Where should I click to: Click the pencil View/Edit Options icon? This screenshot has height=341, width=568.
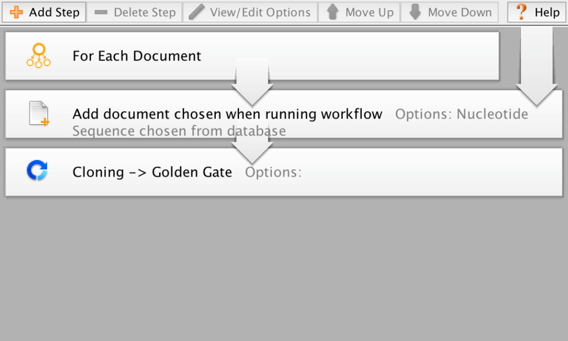click(x=196, y=12)
